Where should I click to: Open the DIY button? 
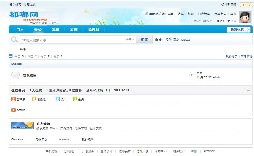click(x=246, y=5)
